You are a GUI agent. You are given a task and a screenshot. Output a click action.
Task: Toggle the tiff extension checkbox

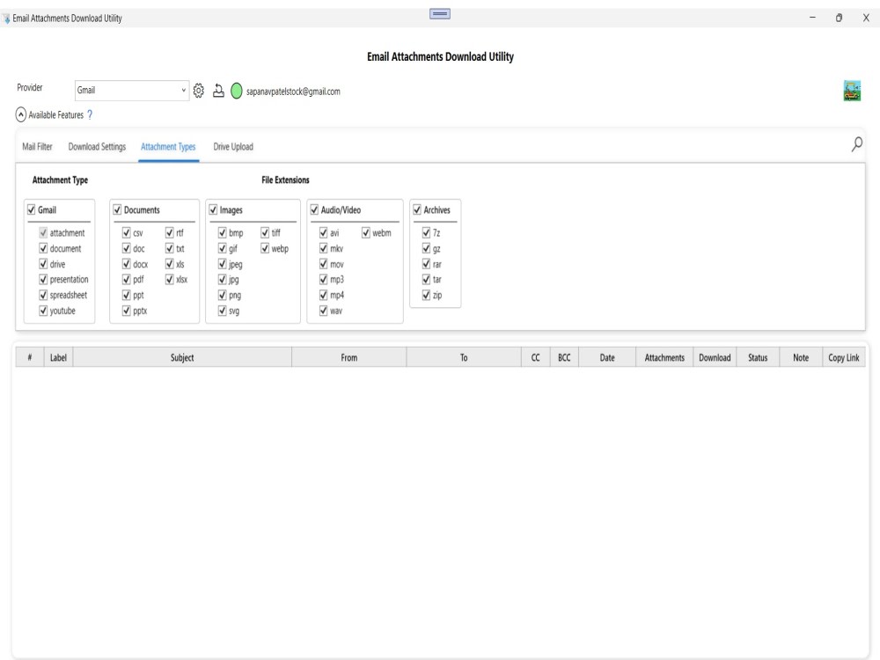point(265,232)
